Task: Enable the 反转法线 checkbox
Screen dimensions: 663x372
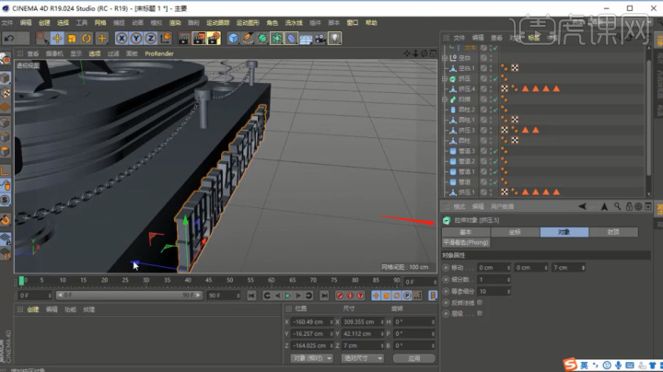Action: pyautogui.click(x=482, y=301)
